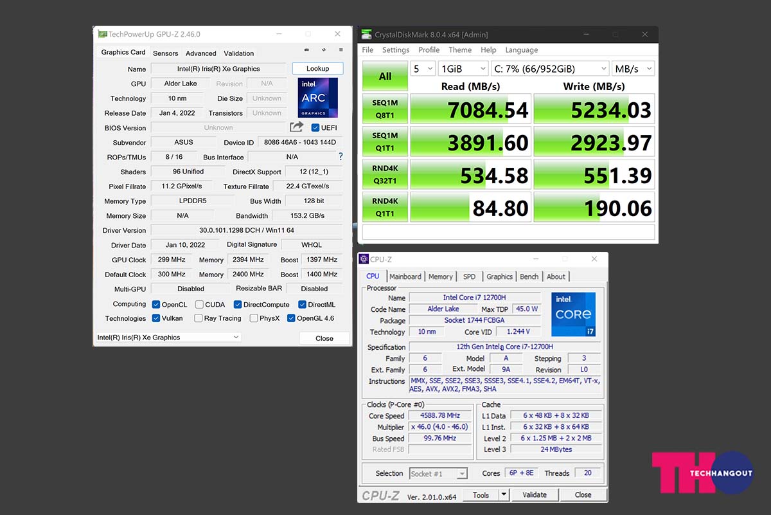The height and width of the screenshot is (515, 771).
Task: Switch to CPU-Z Bench tab
Action: 529,276
